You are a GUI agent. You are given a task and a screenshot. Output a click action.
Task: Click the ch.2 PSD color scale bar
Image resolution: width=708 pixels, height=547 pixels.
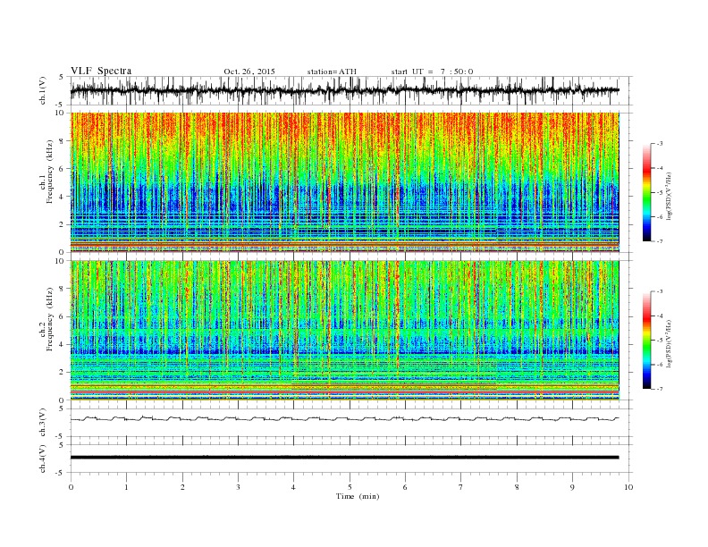click(646, 340)
